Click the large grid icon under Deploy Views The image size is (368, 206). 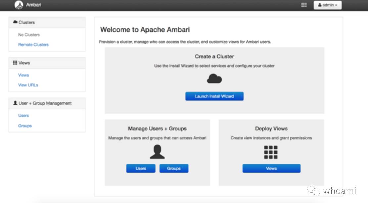271,152
